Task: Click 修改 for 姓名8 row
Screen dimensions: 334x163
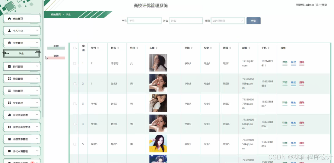Action: point(293,83)
